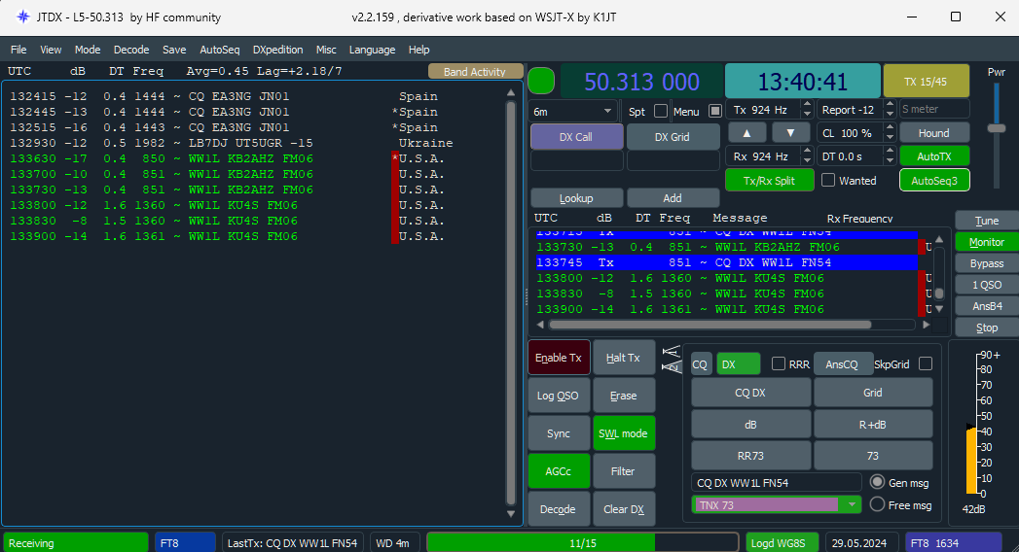
Task: Enable the Wanted checkbox
Action: click(x=828, y=181)
